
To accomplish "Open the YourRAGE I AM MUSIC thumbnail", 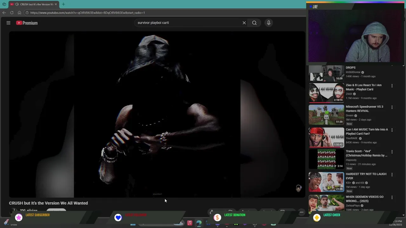I will [326, 137].
